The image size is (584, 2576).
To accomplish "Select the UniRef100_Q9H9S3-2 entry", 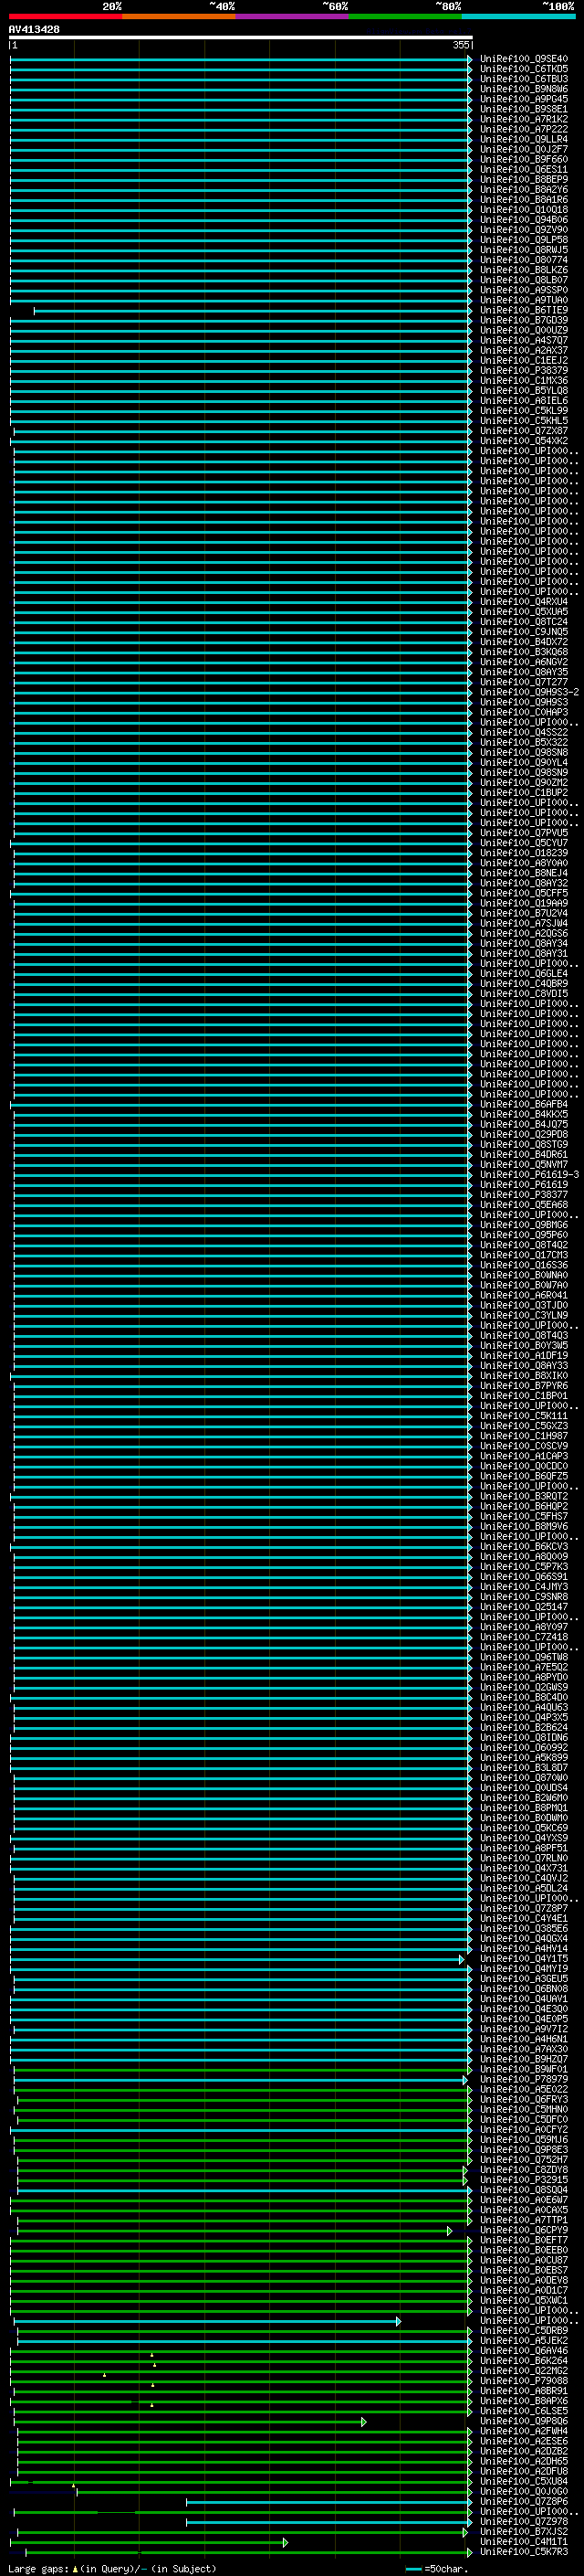I will pos(530,692).
